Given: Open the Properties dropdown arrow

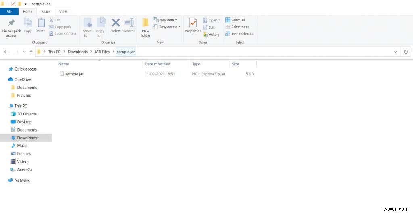Looking at the screenshot, I should [193, 35].
